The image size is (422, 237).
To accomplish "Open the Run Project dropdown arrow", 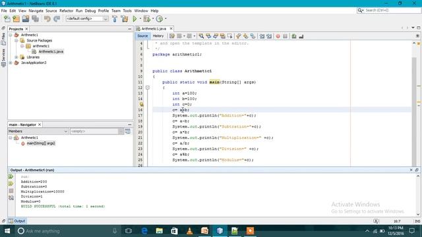I will (140, 18).
